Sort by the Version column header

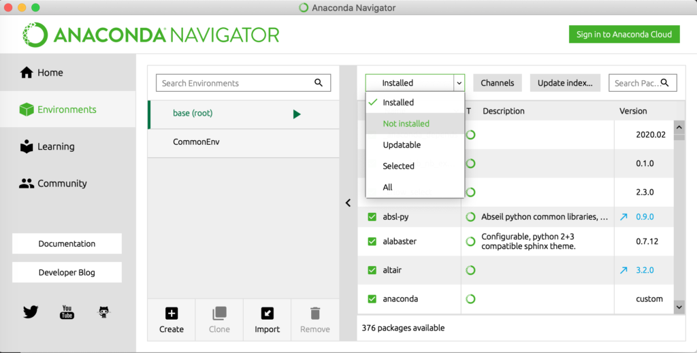(633, 111)
